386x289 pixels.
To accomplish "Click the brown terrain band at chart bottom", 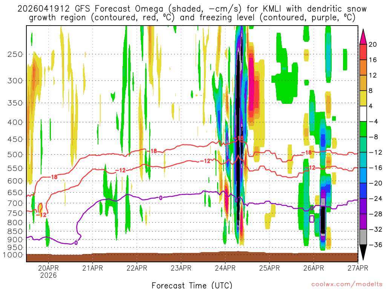I will click(192, 257).
